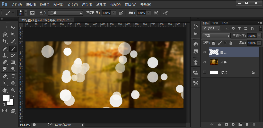This screenshot has width=263, height=128.
Task: Reset default foreground and background colors
Action: pos(4,105)
